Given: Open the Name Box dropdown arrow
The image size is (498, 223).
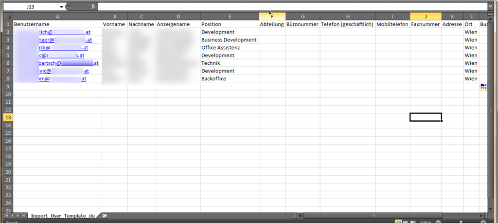Looking at the screenshot, I should (x=61, y=7).
